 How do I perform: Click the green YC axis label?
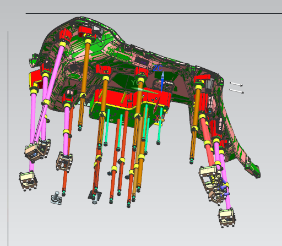click(x=136, y=83)
